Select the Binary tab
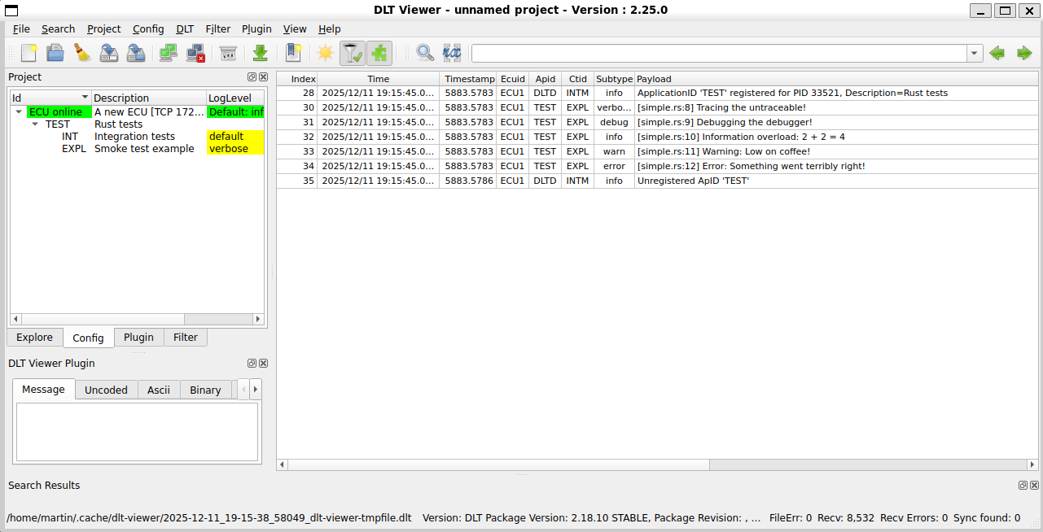 pos(205,390)
